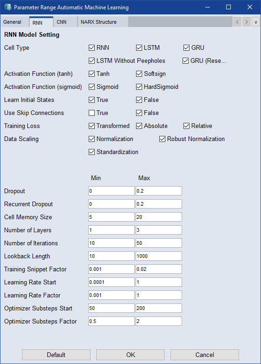Viewport: 261px width, 364px height.
Task: Click the tab scroll left arrow
Action: tap(237, 22)
